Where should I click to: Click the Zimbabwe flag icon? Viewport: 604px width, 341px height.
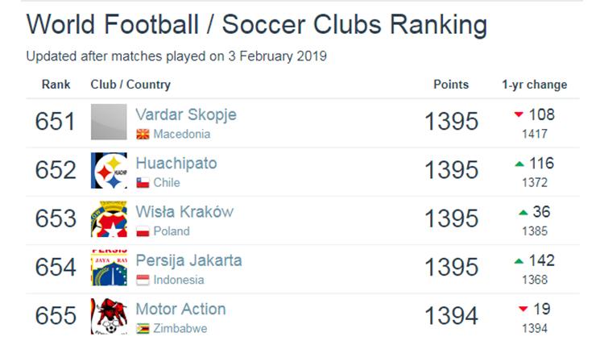coord(143,329)
